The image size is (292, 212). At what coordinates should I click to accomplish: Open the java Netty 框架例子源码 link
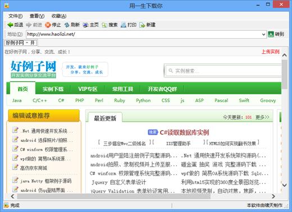[45, 181]
